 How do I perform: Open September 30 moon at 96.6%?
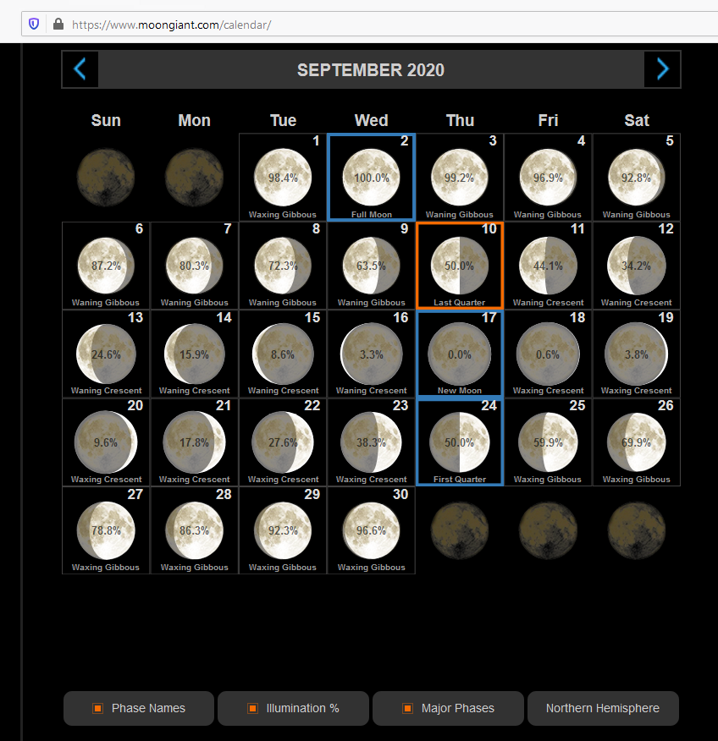372,530
